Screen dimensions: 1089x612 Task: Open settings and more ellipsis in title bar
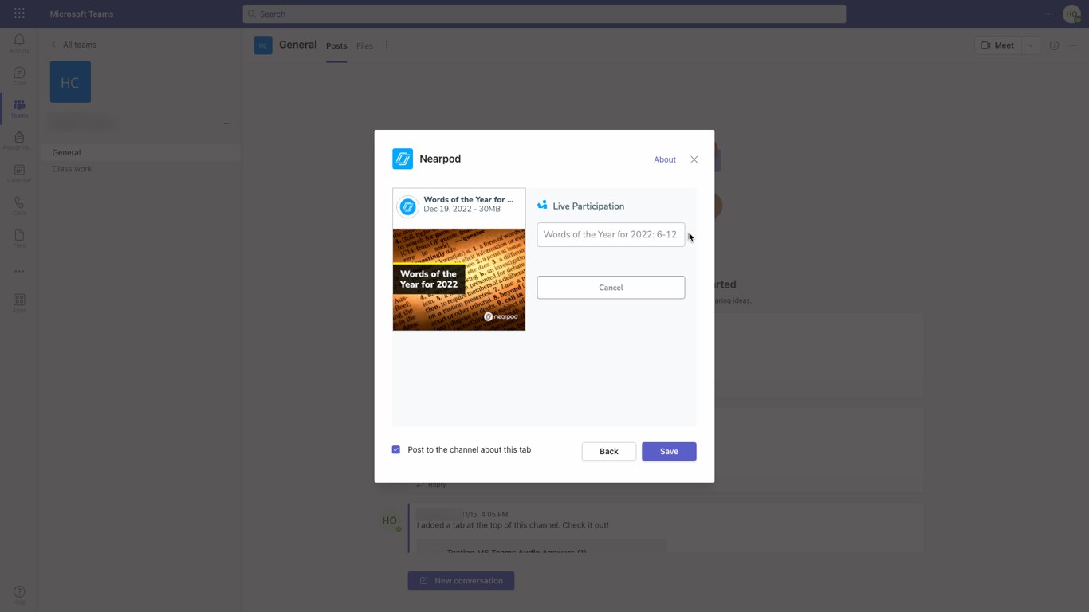point(1049,14)
